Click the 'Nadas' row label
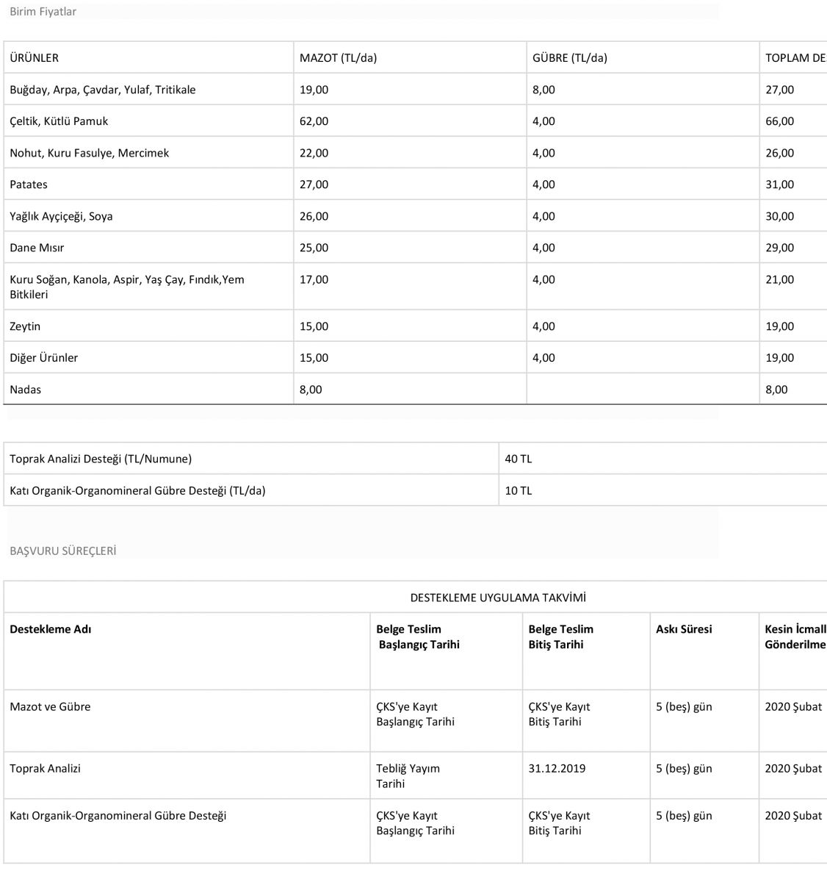 (26, 390)
